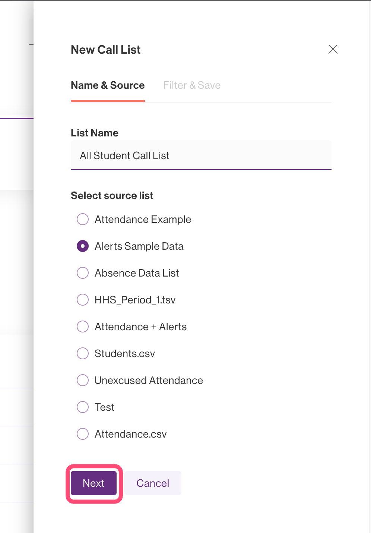
Task: Click the 'List Name' field label
Action: click(x=95, y=133)
